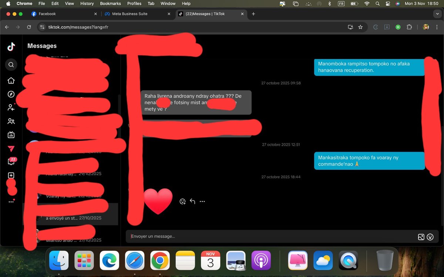This screenshot has width=444, height=277.
Task: Open the More three-dots sidebar menu
Action: pyautogui.click(x=11, y=202)
